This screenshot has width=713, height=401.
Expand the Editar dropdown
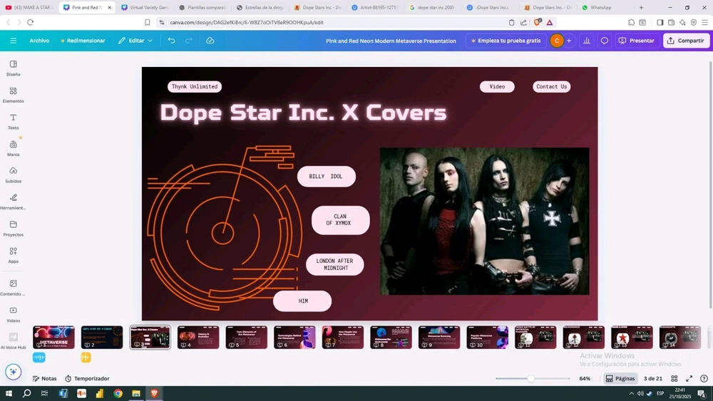point(135,41)
